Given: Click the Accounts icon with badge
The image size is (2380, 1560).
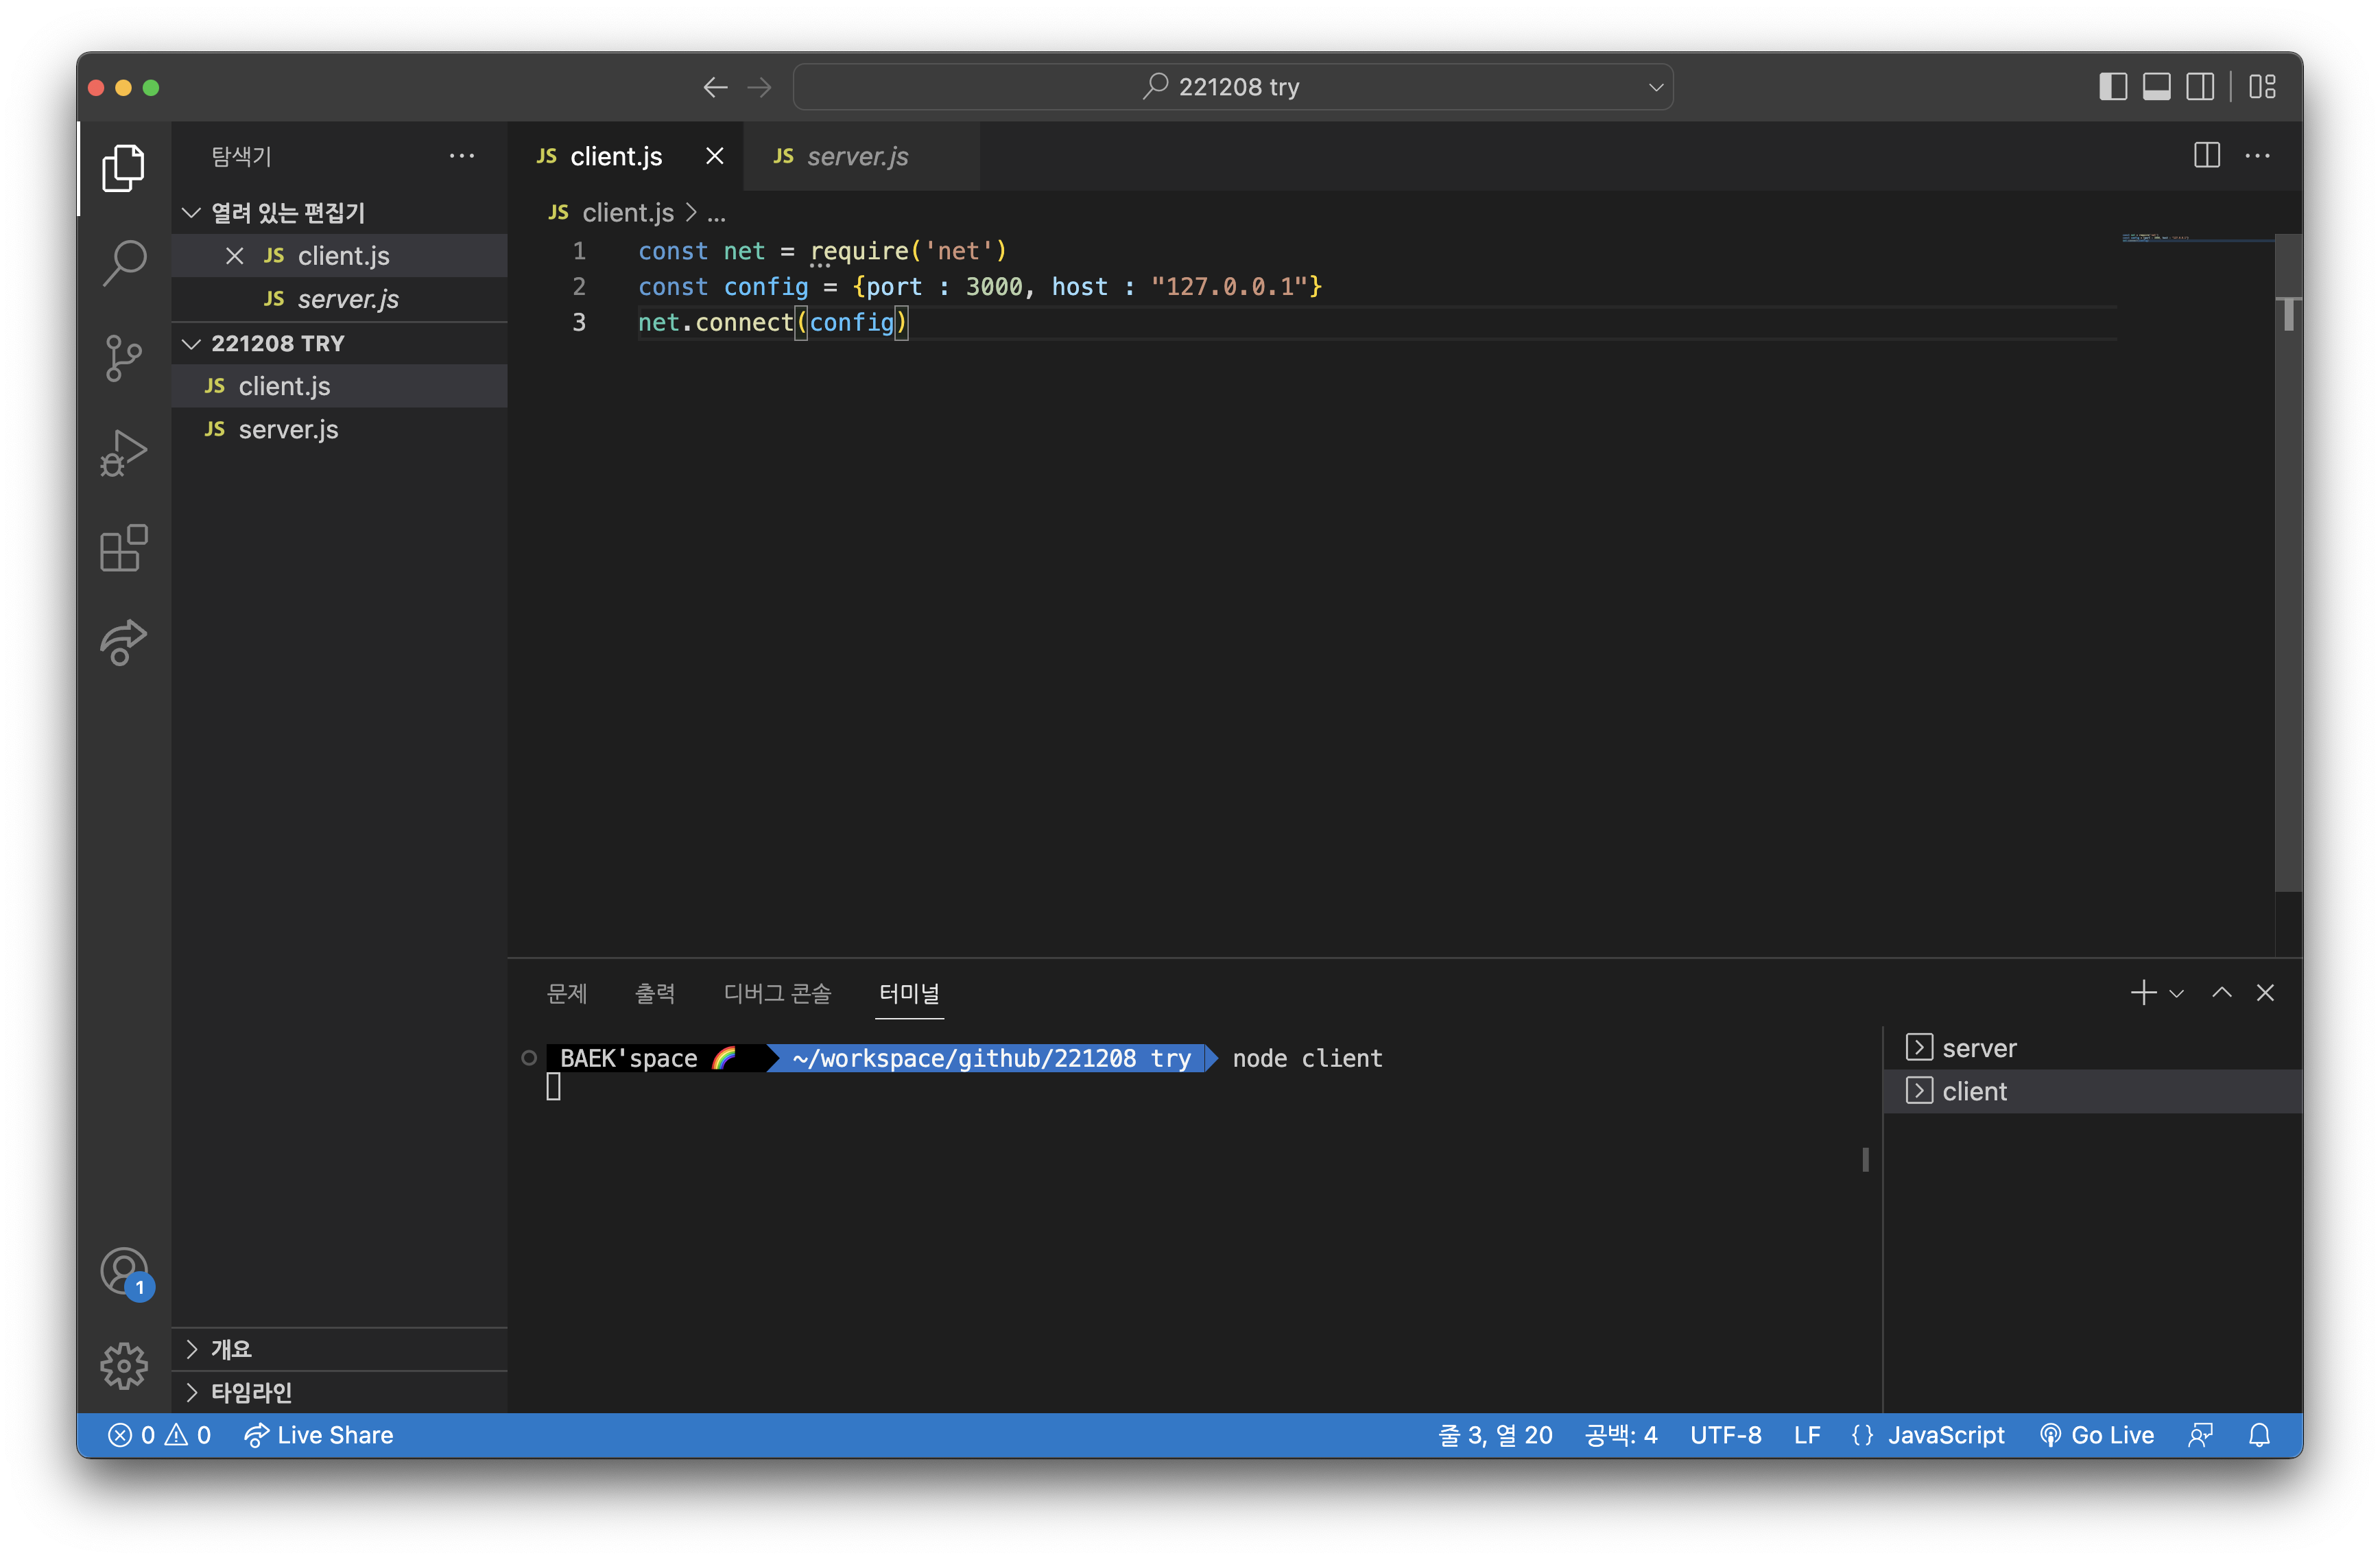Looking at the screenshot, I should pos(124,1271).
